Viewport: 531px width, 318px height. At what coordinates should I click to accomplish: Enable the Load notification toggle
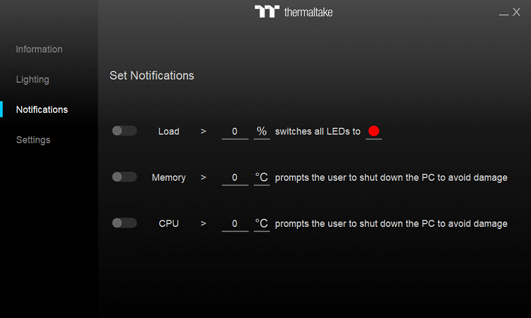click(125, 131)
